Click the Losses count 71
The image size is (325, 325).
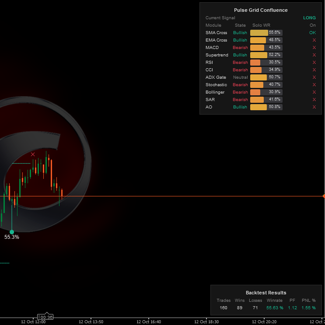click(x=255, y=308)
